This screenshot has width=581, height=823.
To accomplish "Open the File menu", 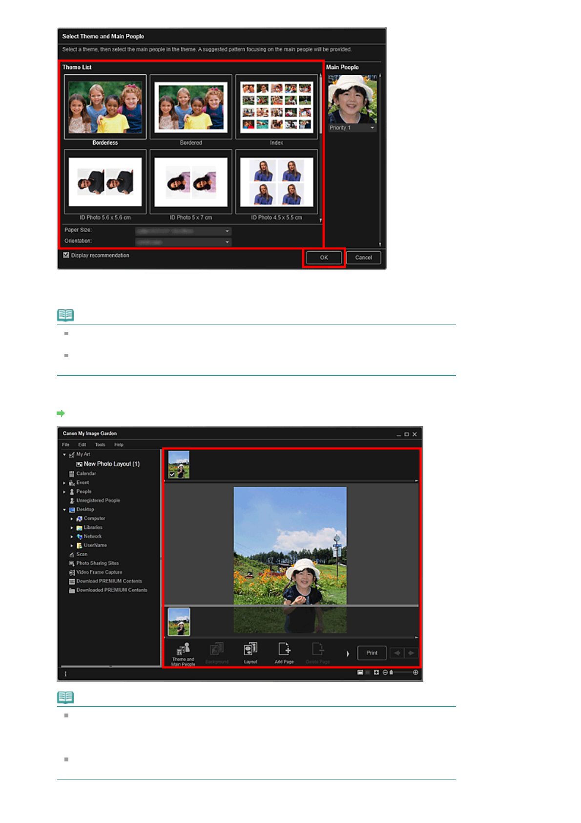I will 65,445.
